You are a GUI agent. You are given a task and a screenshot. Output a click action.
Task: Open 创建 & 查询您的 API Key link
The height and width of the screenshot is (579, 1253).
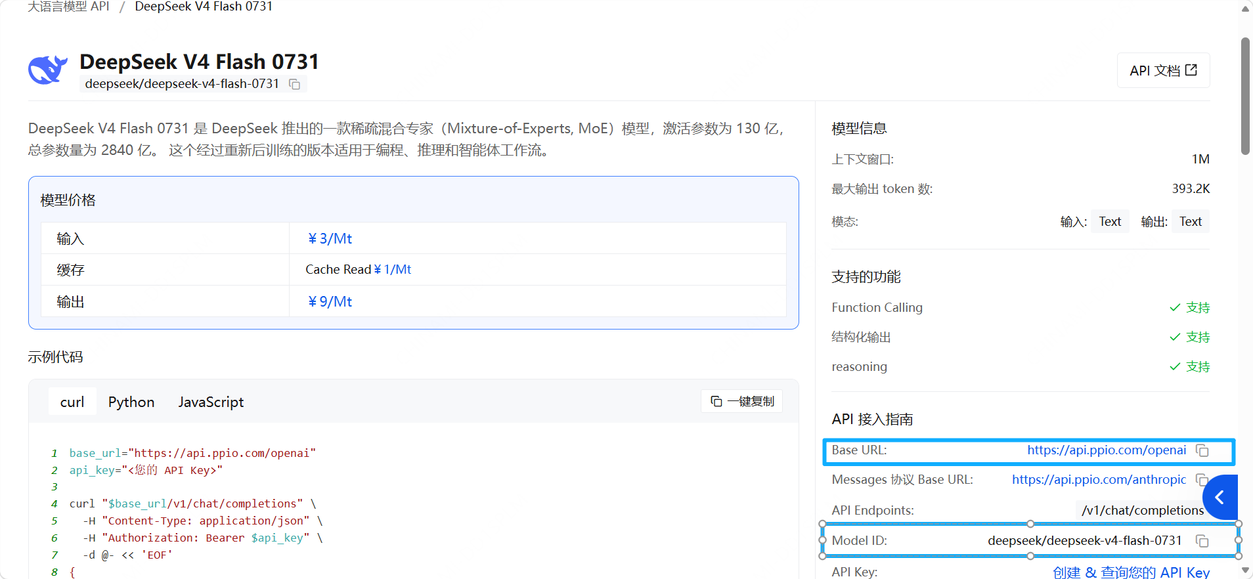click(x=1131, y=572)
